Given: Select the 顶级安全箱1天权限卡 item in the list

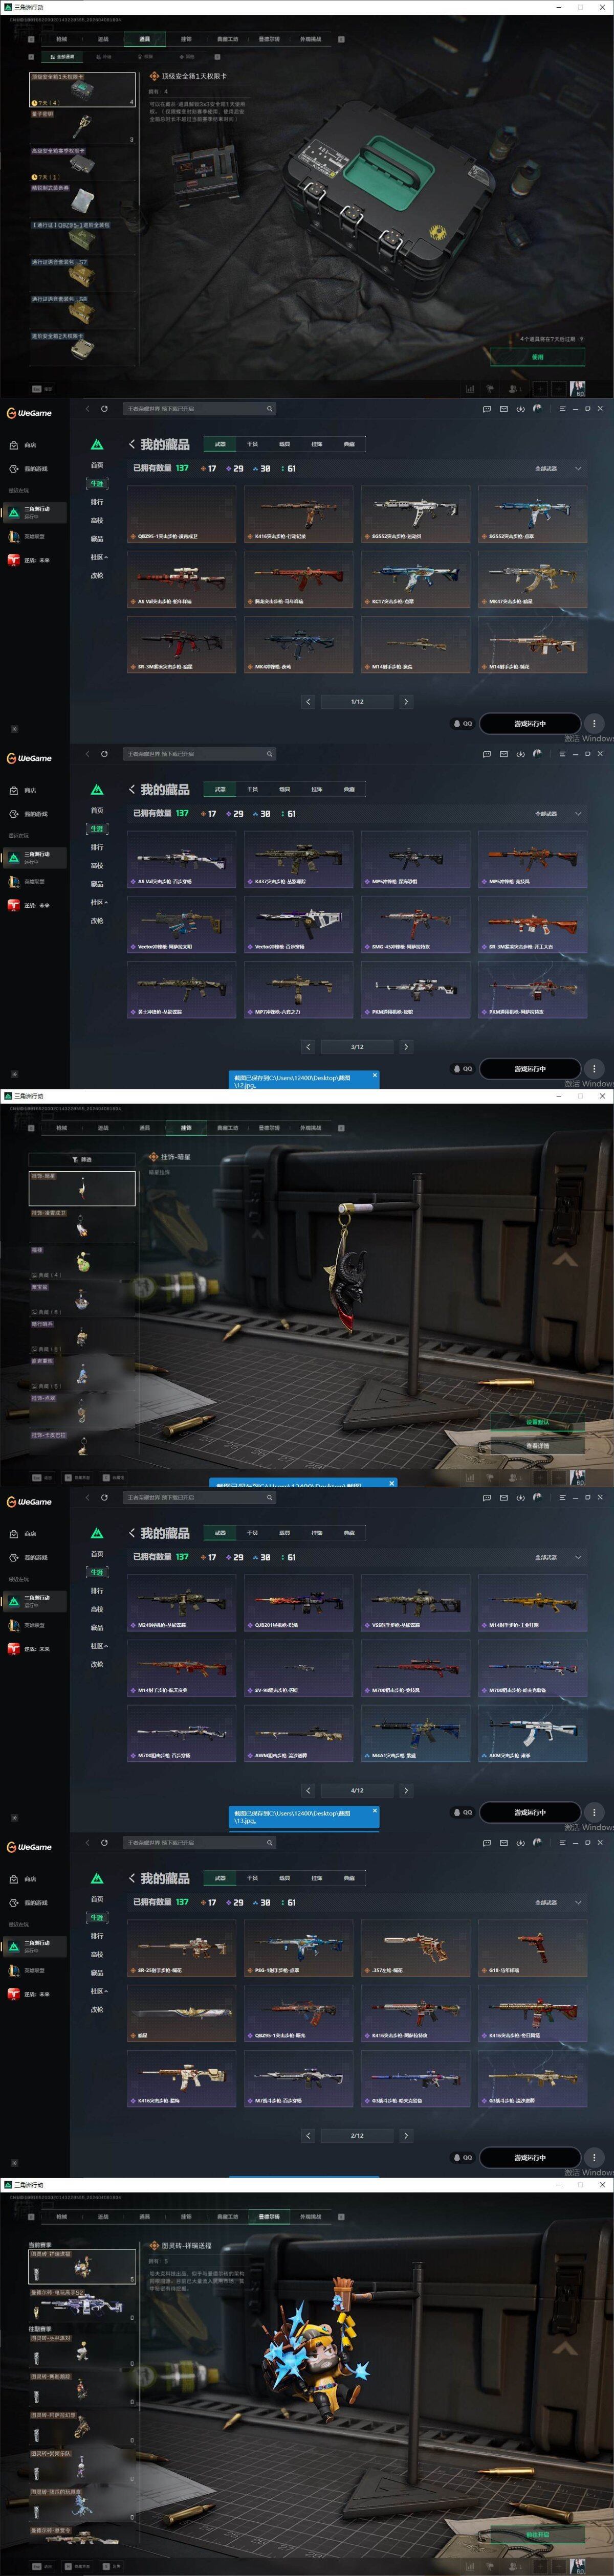Looking at the screenshot, I should coord(82,89).
